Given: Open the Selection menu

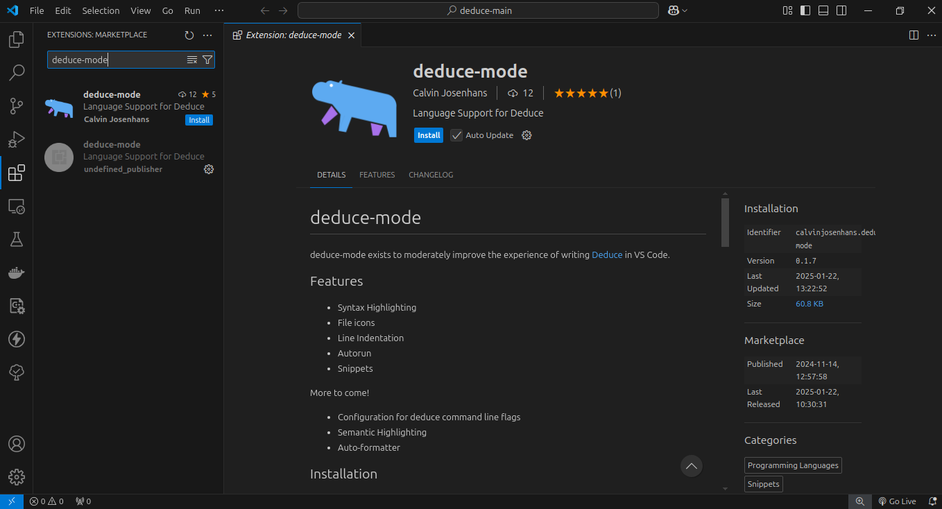Looking at the screenshot, I should pyautogui.click(x=101, y=10).
